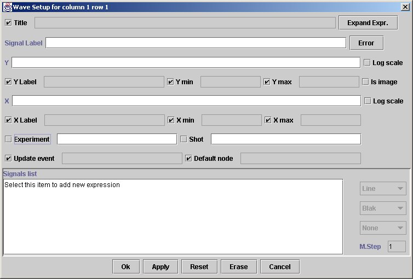Screen dimensions: 413x279
Task: Enable the Is image checkbox
Action: click(365, 82)
